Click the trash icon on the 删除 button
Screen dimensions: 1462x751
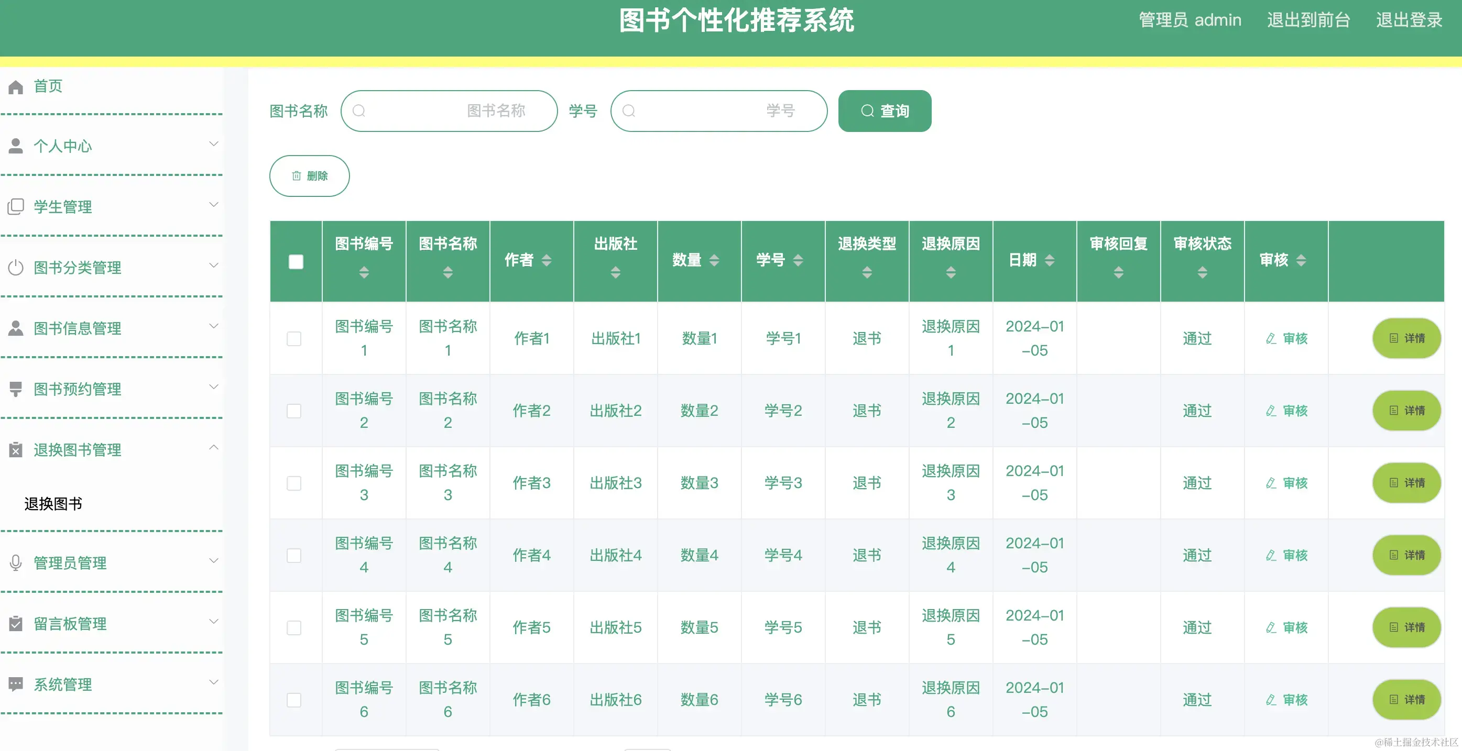[296, 176]
